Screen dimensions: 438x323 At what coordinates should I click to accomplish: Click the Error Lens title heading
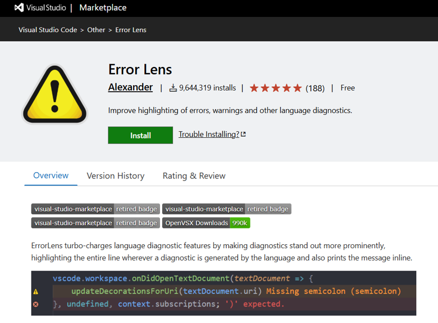[x=140, y=69]
